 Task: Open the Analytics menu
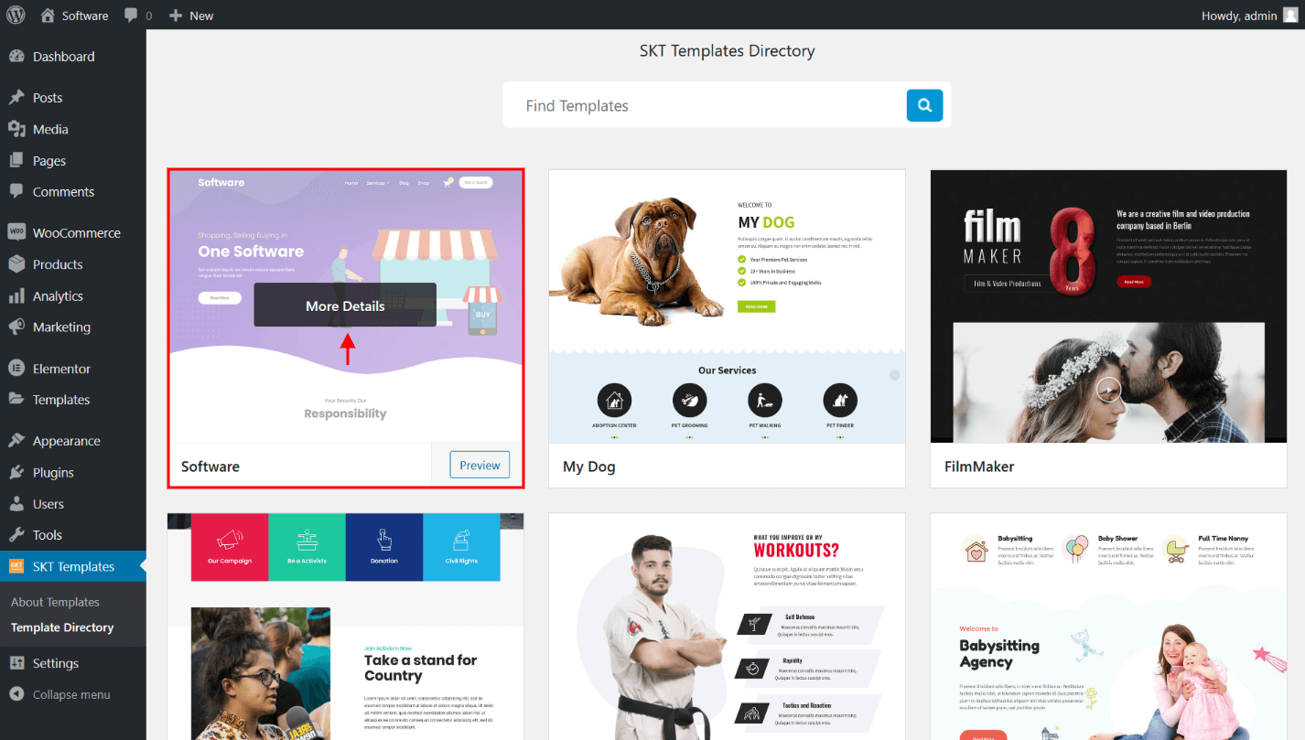coord(73,296)
